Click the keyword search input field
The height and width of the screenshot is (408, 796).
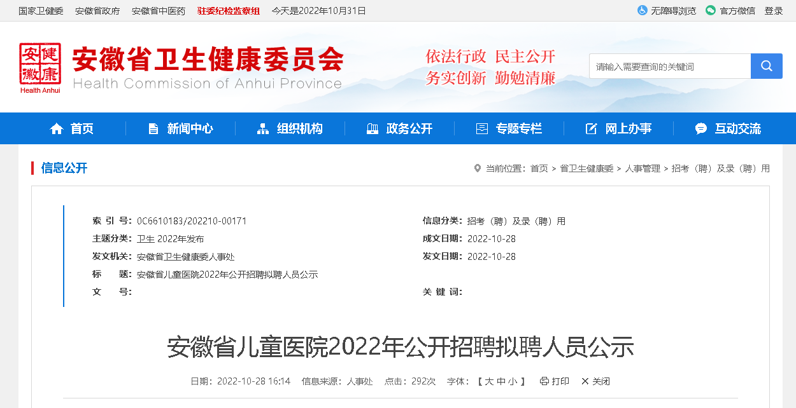coord(669,66)
